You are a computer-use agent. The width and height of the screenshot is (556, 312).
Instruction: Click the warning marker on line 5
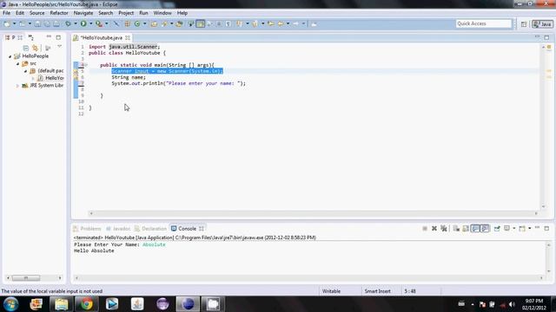[x=76, y=71]
